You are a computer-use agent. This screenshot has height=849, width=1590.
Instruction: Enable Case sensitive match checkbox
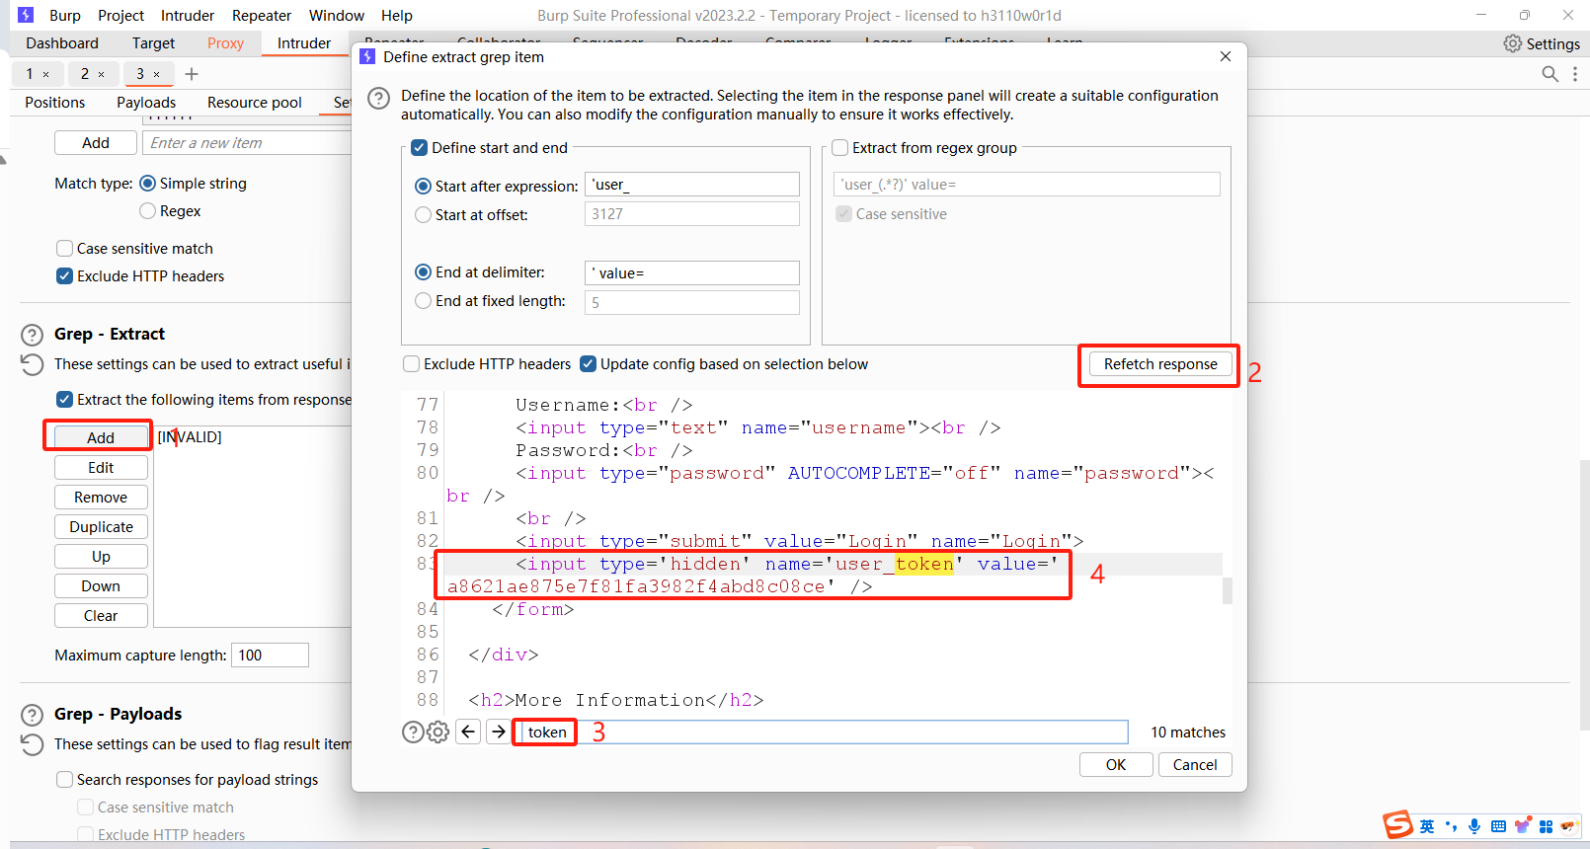(65, 249)
